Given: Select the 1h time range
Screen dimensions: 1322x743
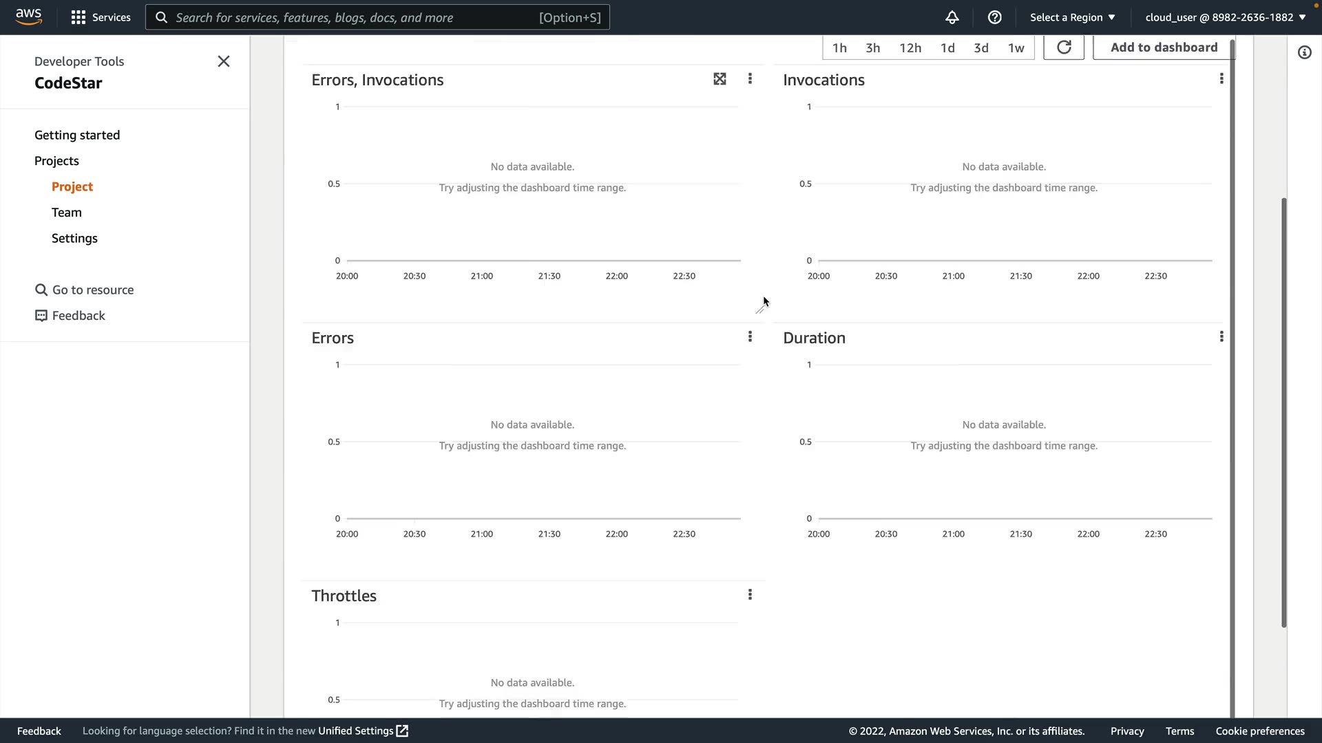Looking at the screenshot, I should click(x=839, y=47).
